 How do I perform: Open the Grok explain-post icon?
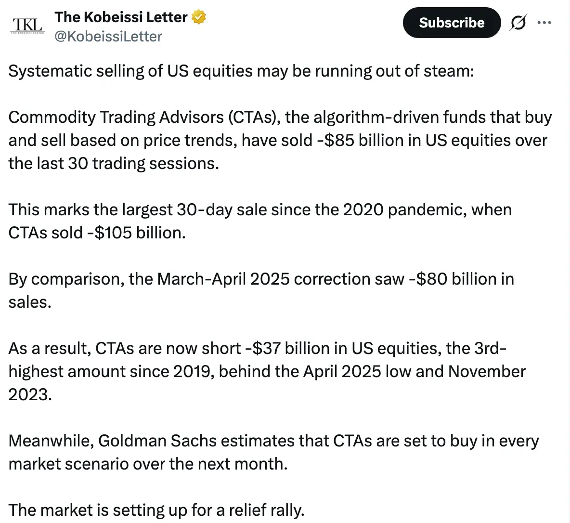[518, 23]
